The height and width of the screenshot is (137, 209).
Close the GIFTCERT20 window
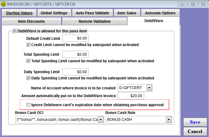pos(203,4)
